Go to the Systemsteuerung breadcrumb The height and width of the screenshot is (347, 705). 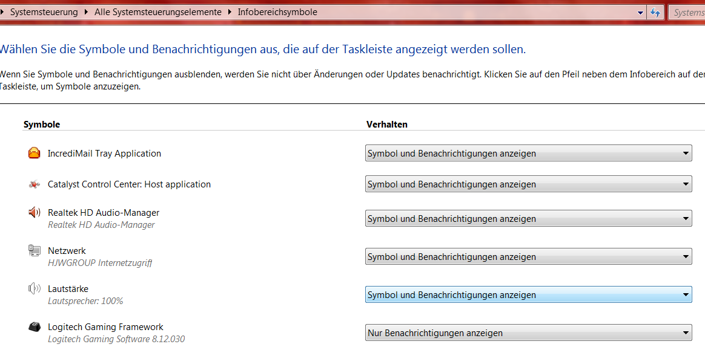click(x=44, y=12)
